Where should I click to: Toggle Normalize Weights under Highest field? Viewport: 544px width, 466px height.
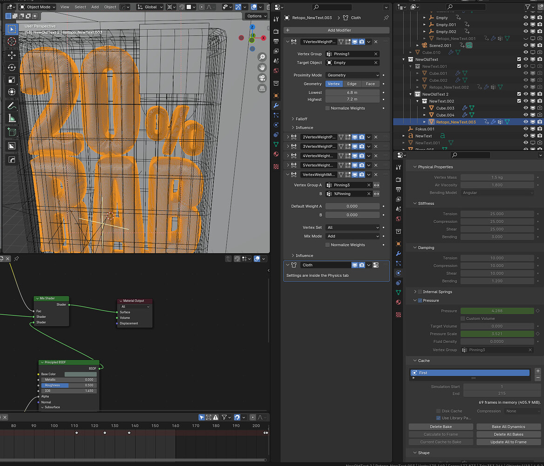tap(327, 108)
